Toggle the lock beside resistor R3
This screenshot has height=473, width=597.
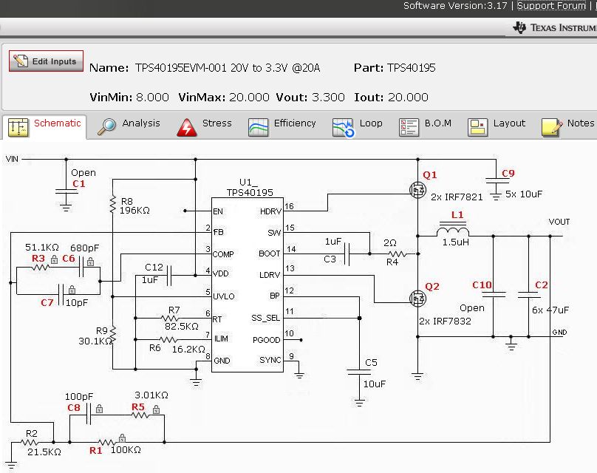[55, 259]
